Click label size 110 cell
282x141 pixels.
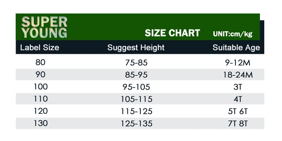pos(41,99)
